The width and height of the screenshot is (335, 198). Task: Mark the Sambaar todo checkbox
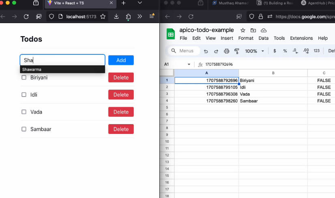[24, 129]
